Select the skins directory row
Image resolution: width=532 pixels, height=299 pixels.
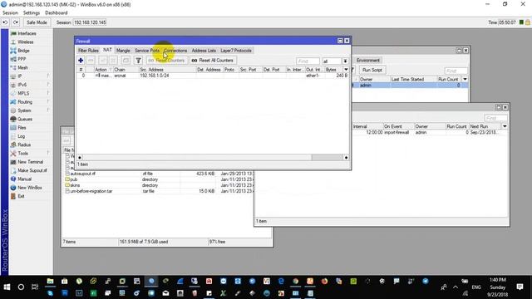click(x=159, y=185)
